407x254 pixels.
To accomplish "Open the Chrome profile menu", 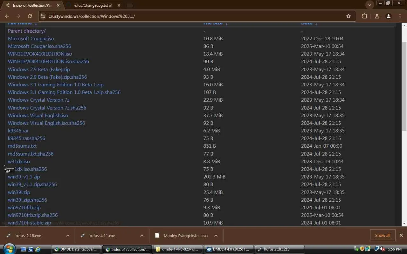I will 388,16.
